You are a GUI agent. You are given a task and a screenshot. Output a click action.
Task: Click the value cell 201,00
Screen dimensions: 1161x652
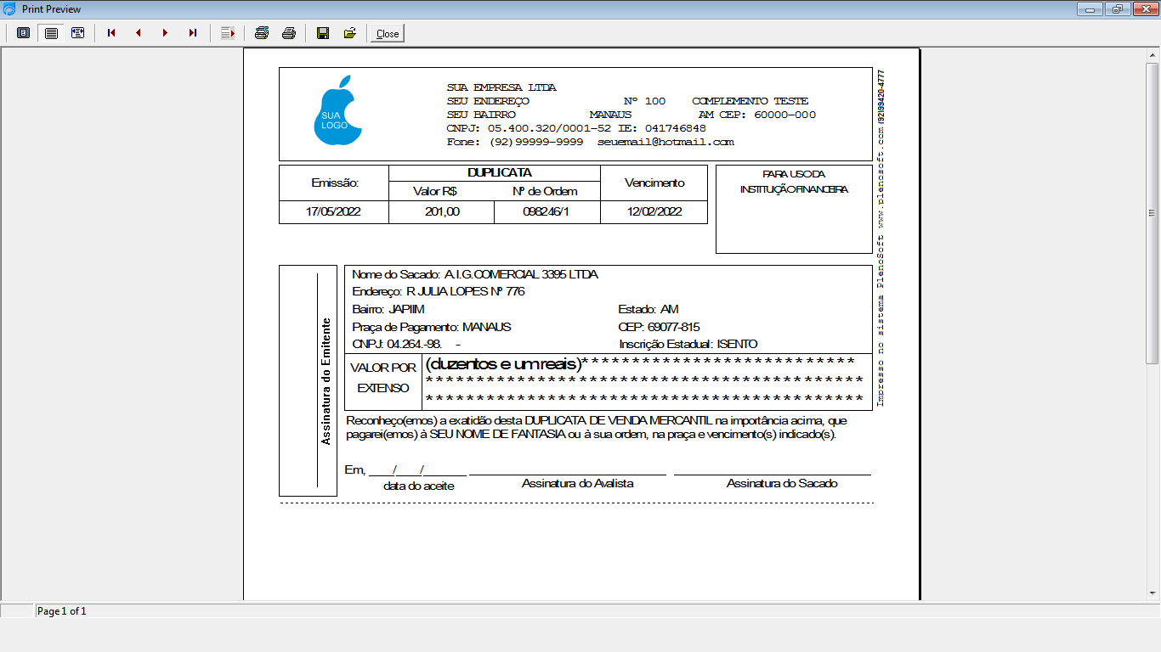(x=442, y=212)
